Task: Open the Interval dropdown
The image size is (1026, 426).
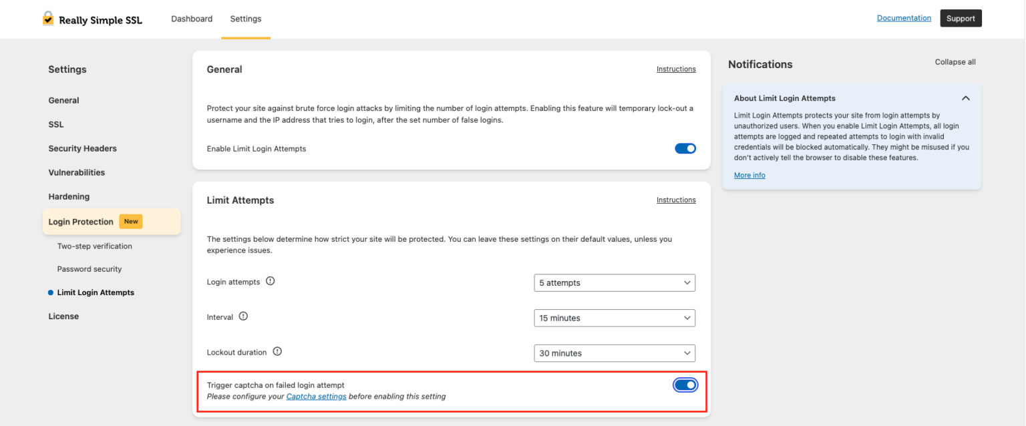Action: click(614, 318)
